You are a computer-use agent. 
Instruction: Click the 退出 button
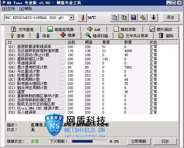tap(171, 18)
